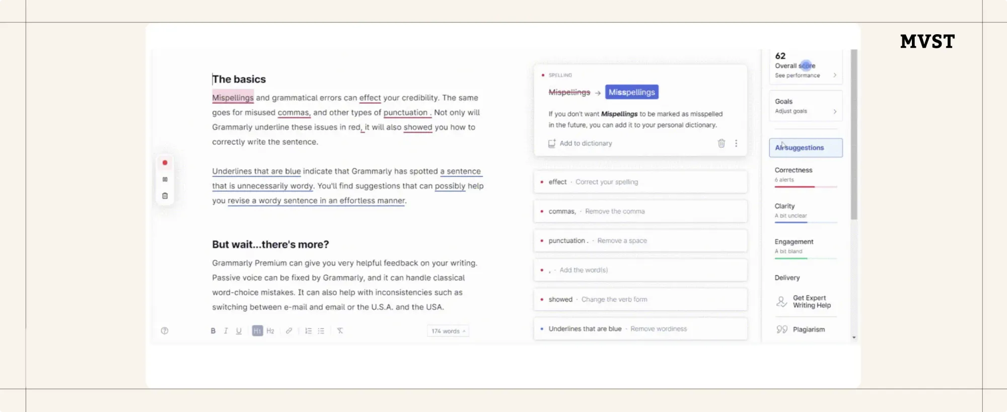Expand the 174 words counter dropdown
The width and height of the screenshot is (1007, 412).
pyautogui.click(x=448, y=331)
